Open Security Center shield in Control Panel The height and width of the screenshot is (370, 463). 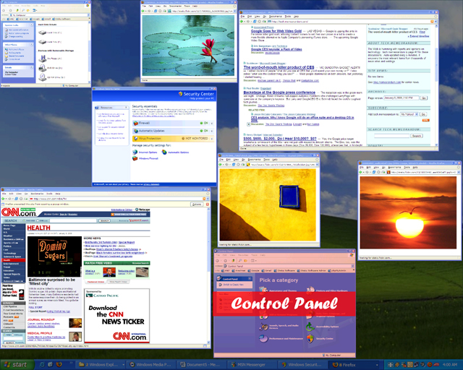pos(310,338)
